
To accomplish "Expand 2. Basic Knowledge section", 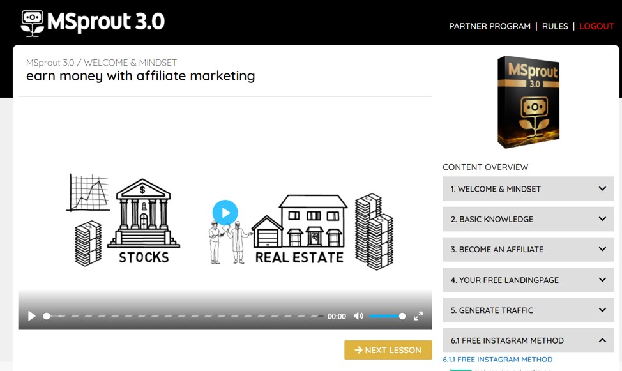I will (528, 219).
